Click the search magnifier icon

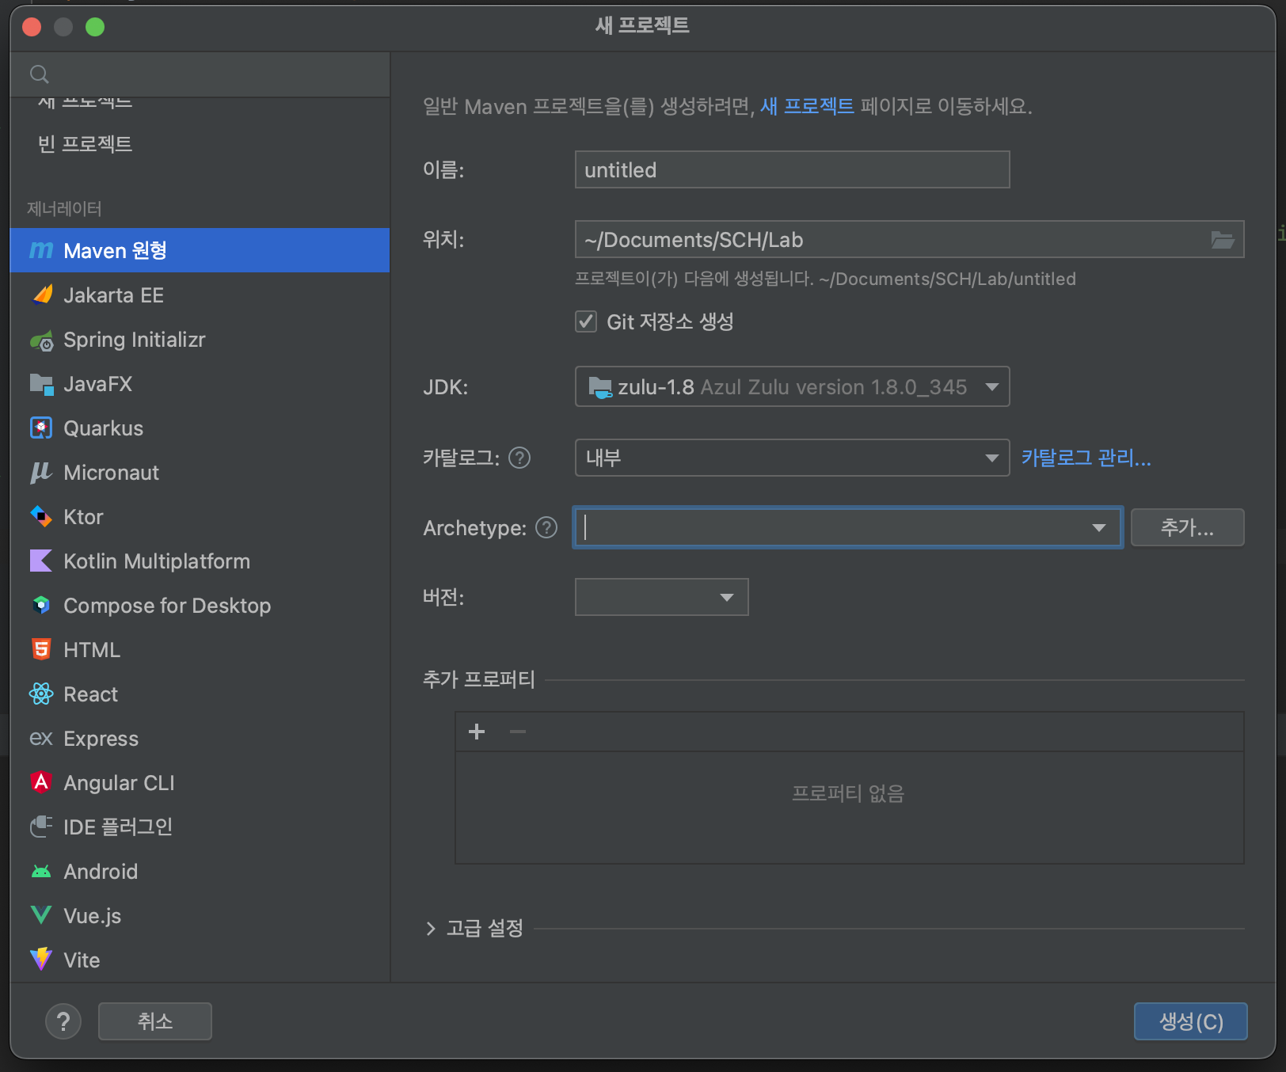[39, 74]
